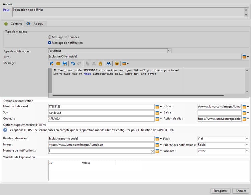This screenshot has height=195, width=251.
Task: Switch to the Contenu tab
Action: (13, 24)
